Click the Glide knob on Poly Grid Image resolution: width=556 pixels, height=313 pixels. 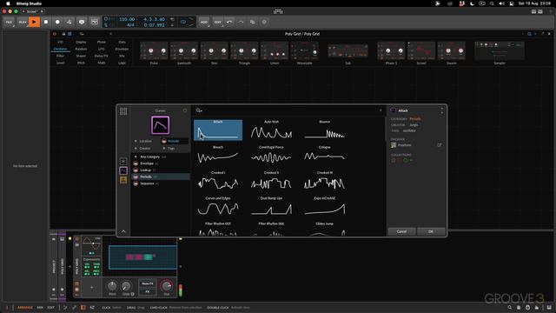click(x=126, y=286)
